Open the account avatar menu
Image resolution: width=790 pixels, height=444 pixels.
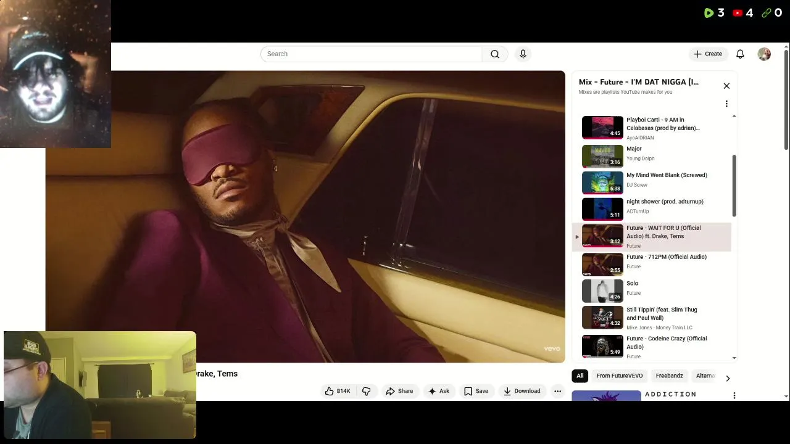[x=764, y=54]
